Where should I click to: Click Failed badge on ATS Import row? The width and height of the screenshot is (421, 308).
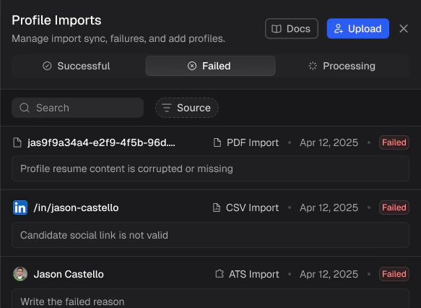click(x=394, y=274)
